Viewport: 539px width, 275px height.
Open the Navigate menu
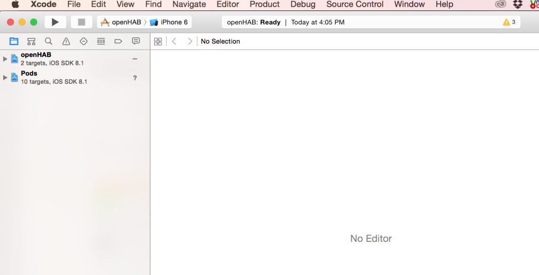point(189,4)
